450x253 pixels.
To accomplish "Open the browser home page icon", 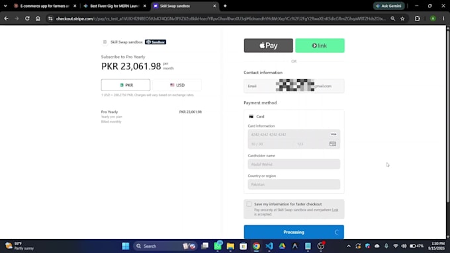I will (x=38, y=18).
